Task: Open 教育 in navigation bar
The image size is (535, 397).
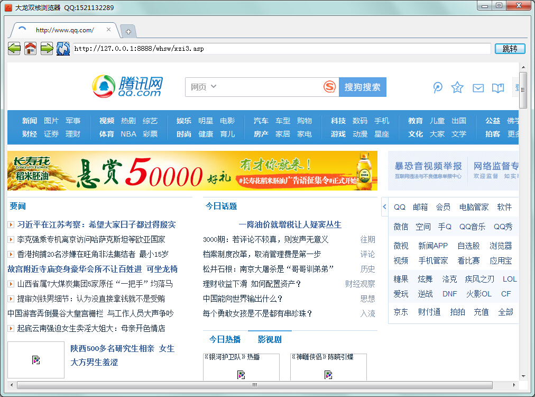Action: pos(415,121)
